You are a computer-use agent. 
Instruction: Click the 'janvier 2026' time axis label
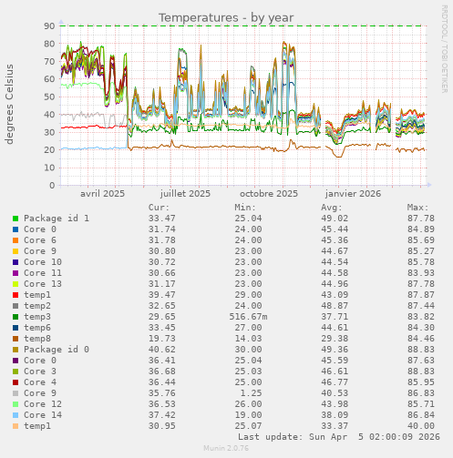[x=353, y=194]
